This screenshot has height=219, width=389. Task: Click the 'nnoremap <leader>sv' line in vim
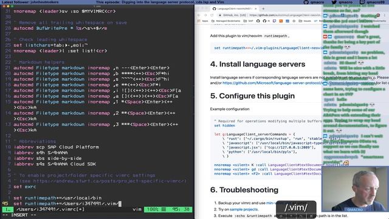tap(64, 12)
